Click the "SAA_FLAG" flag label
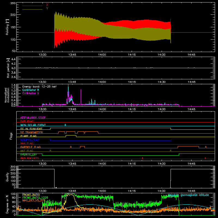The image size is (218, 218). [x=27, y=143]
